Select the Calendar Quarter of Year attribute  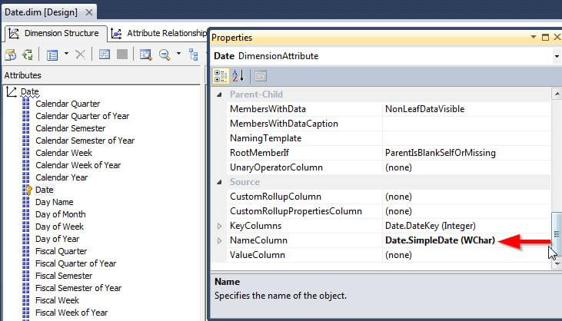coord(82,116)
